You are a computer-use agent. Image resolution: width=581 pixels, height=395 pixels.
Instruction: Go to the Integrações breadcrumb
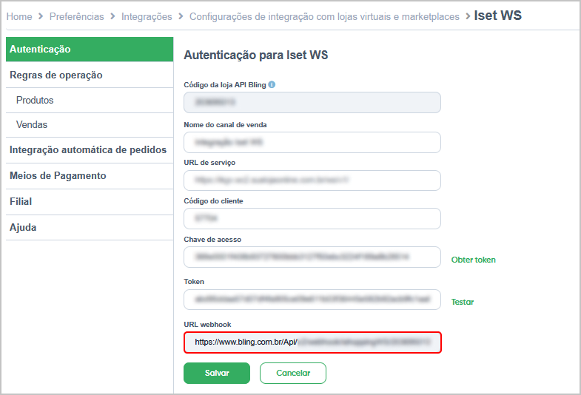pyautogui.click(x=147, y=17)
